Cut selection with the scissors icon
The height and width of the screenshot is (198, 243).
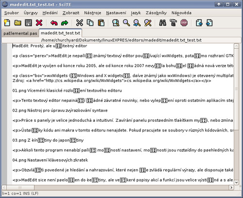click(79, 23)
